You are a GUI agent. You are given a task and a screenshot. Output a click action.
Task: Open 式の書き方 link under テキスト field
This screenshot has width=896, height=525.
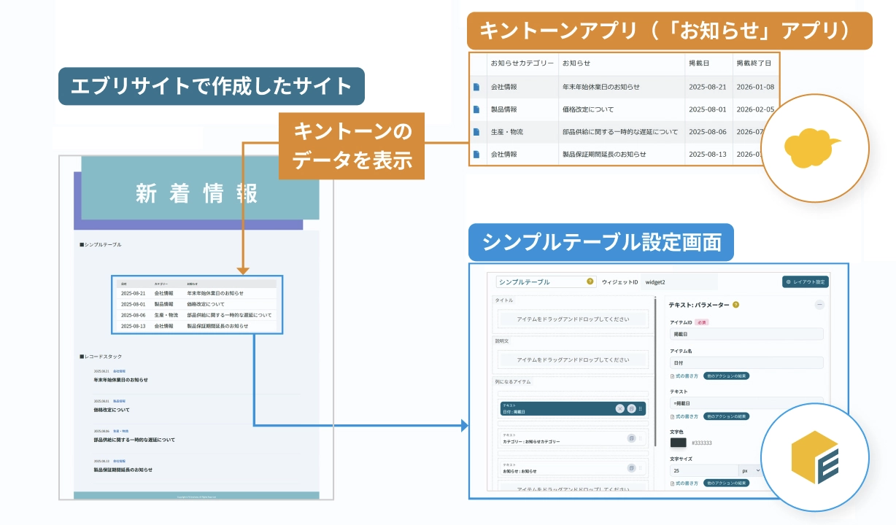click(x=684, y=416)
